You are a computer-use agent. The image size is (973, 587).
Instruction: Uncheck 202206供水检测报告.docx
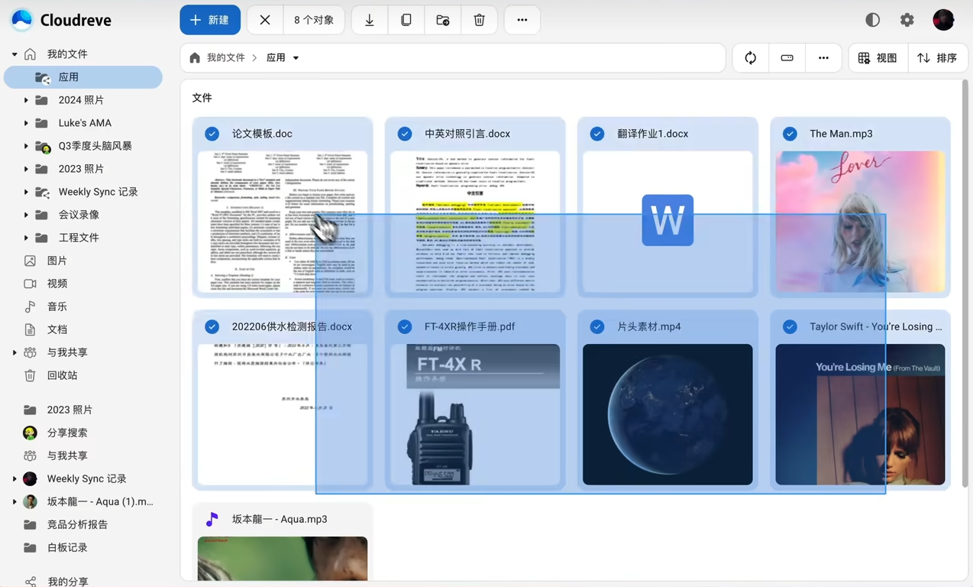tap(212, 326)
